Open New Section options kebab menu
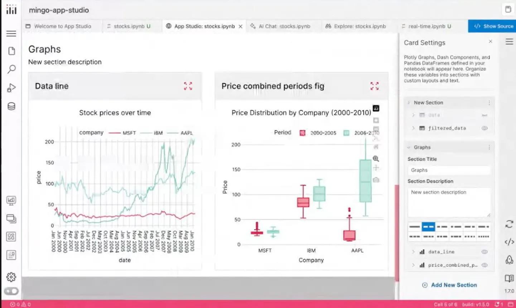This screenshot has width=516, height=308. pos(489,103)
